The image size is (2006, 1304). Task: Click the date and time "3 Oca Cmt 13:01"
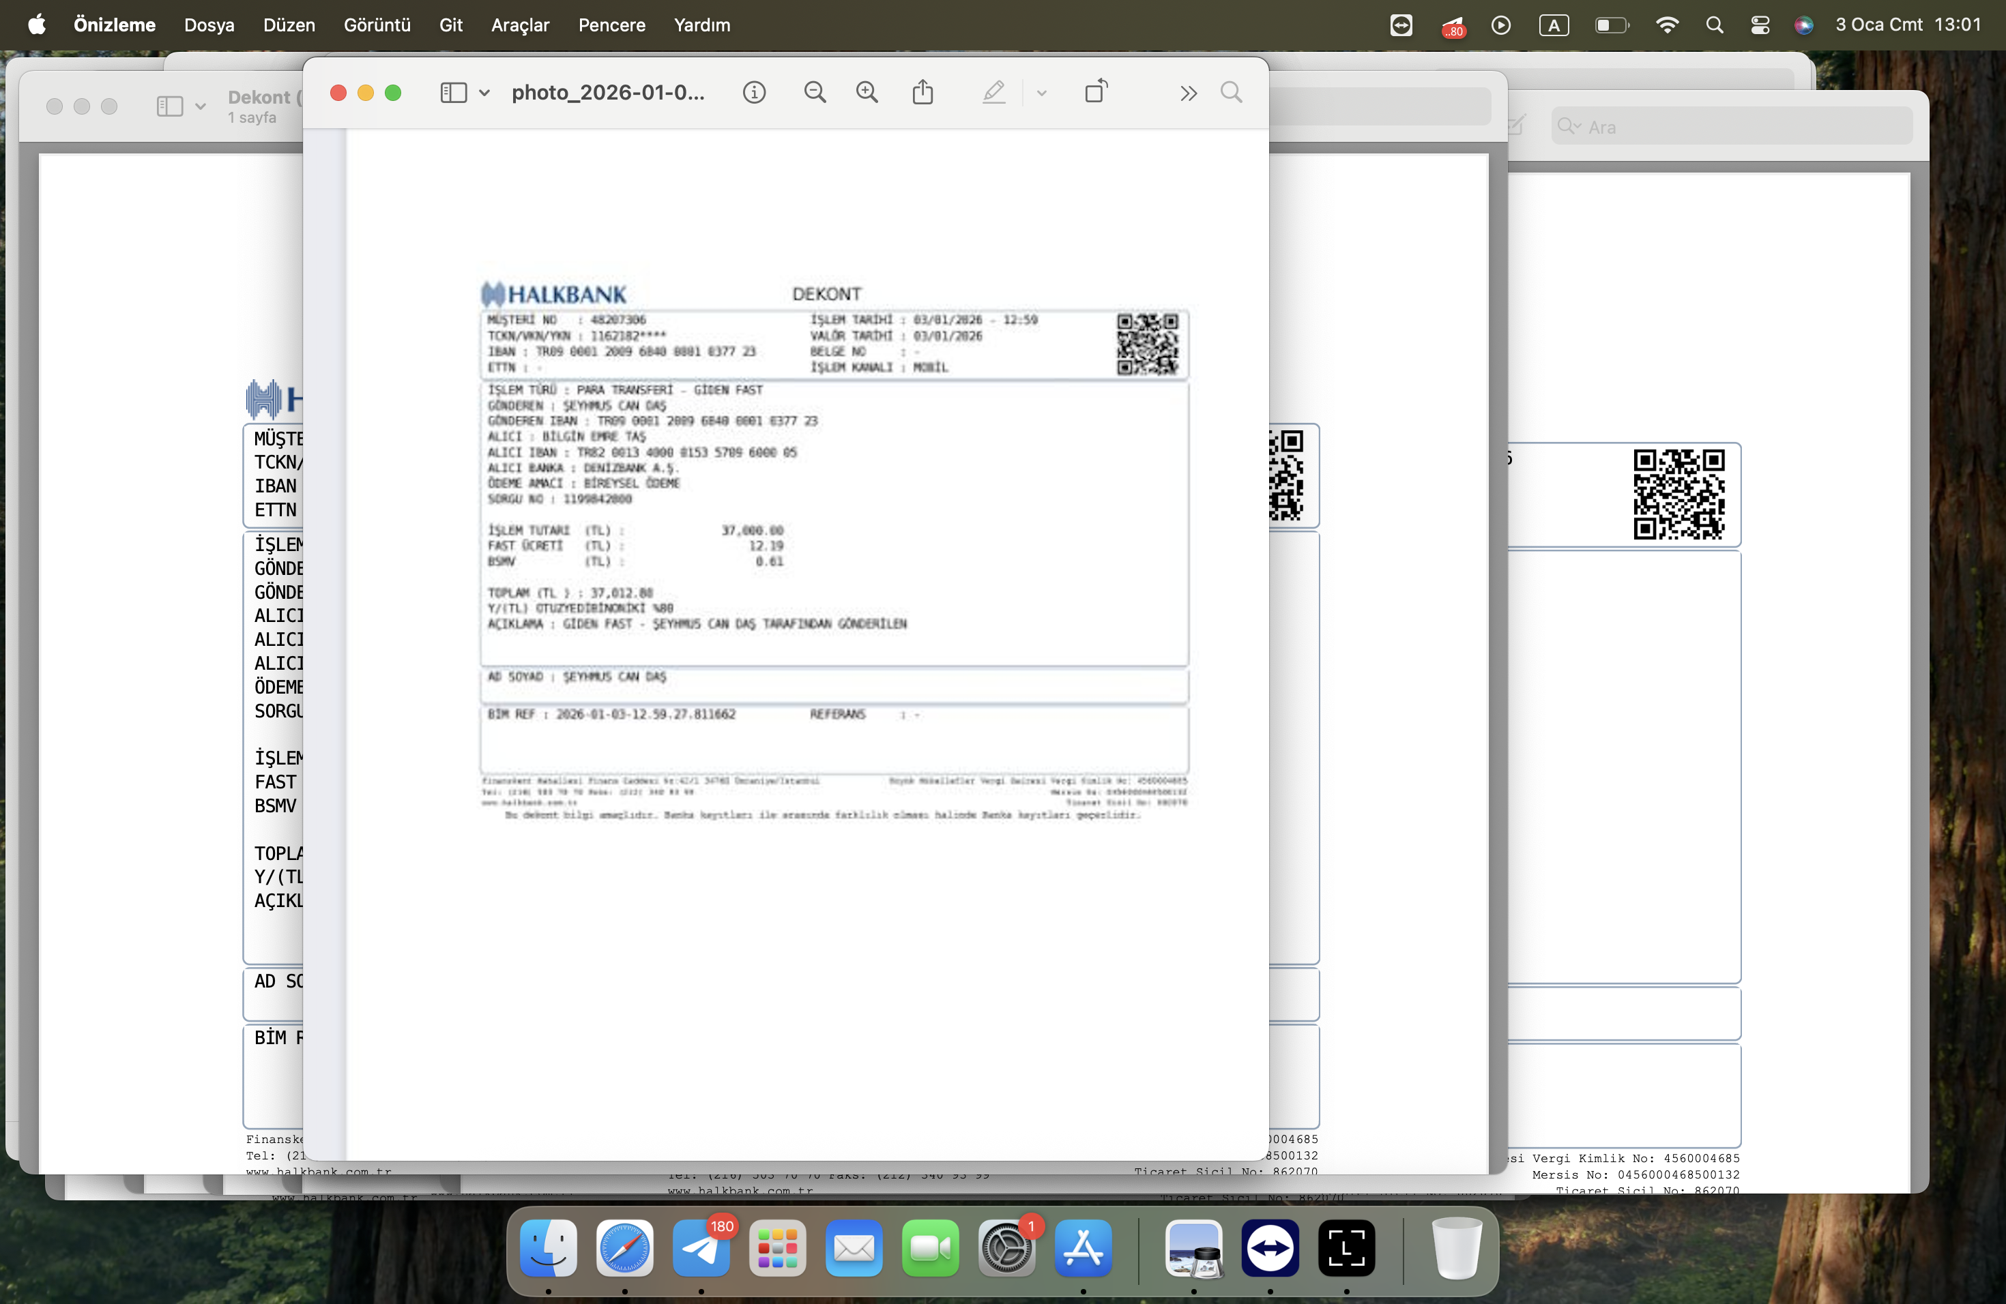click(1908, 25)
